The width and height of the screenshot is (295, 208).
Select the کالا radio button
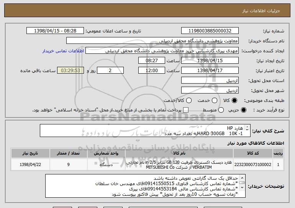point(234,100)
